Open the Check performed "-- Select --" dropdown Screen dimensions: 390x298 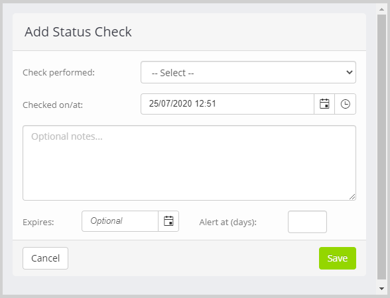click(x=248, y=72)
